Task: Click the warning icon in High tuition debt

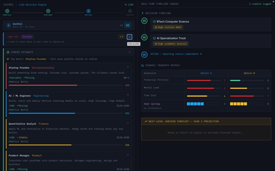Action: (156, 27)
